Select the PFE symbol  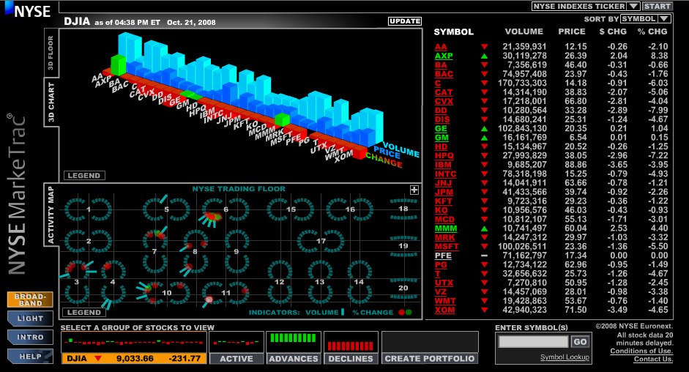pyautogui.click(x=443, y=256)
